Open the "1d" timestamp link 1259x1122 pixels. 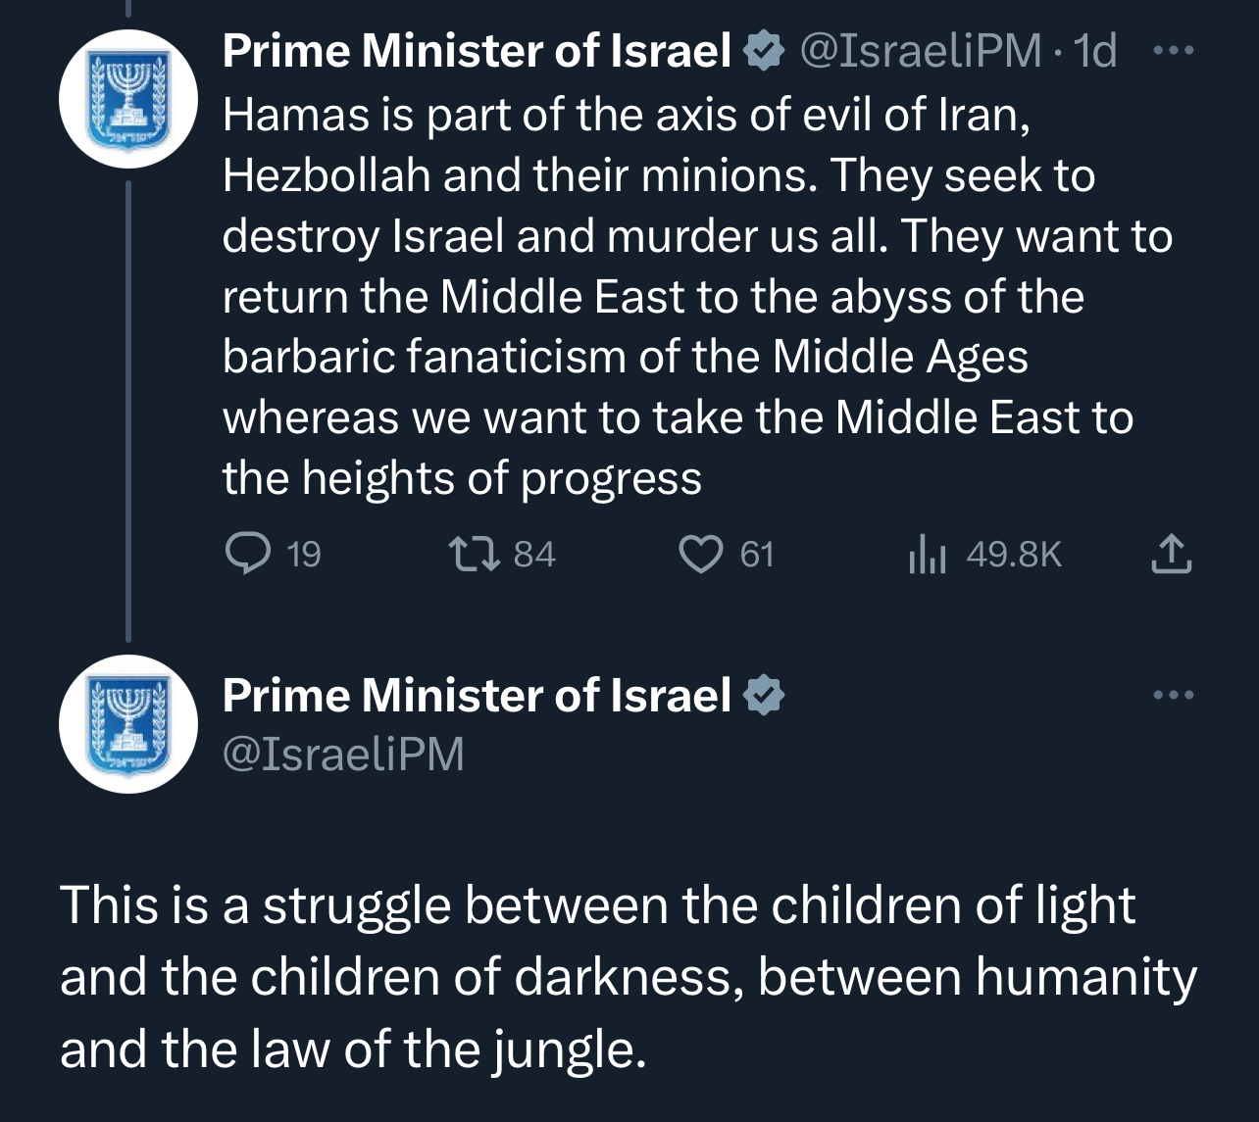pos(1096,51)
